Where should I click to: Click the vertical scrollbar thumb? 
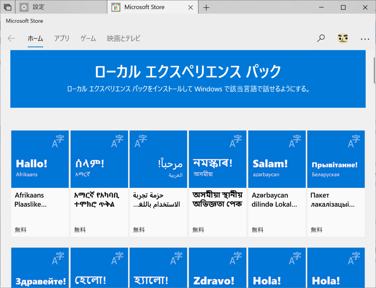point(374,70)
